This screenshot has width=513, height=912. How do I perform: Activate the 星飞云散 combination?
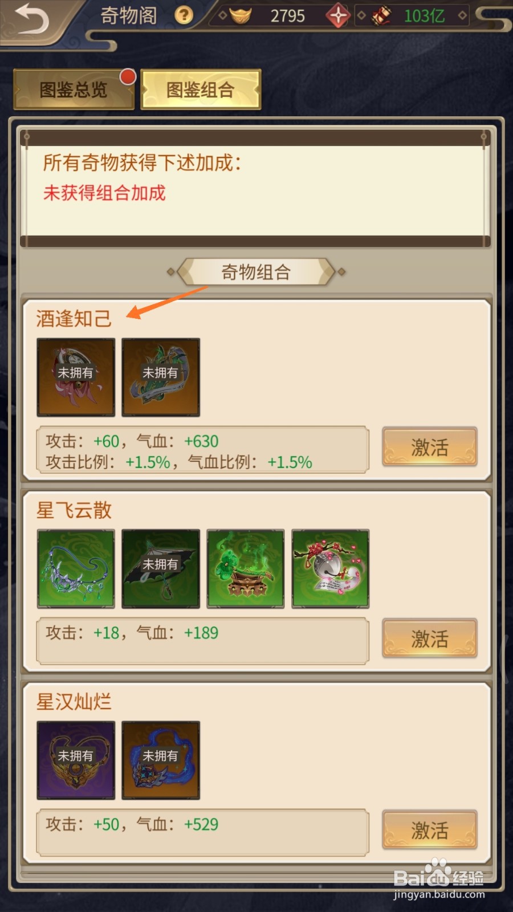click(430, 638)
